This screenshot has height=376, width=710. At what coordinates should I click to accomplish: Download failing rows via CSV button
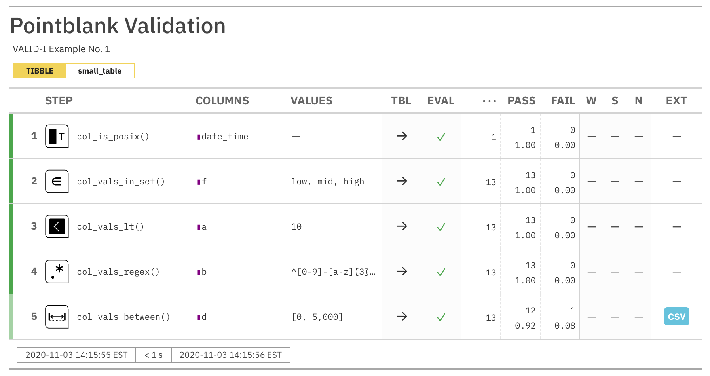tap(676, 317)
